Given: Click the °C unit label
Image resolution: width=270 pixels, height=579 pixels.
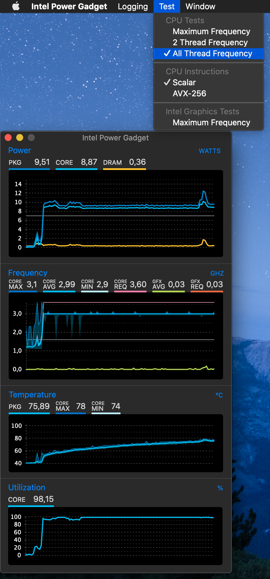Looking at the screenshot, I should tap(219, 395).
